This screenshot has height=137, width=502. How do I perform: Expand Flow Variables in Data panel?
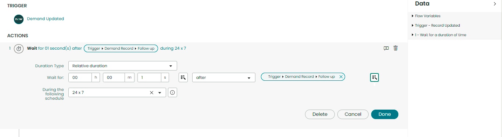(x=428, y=16)
